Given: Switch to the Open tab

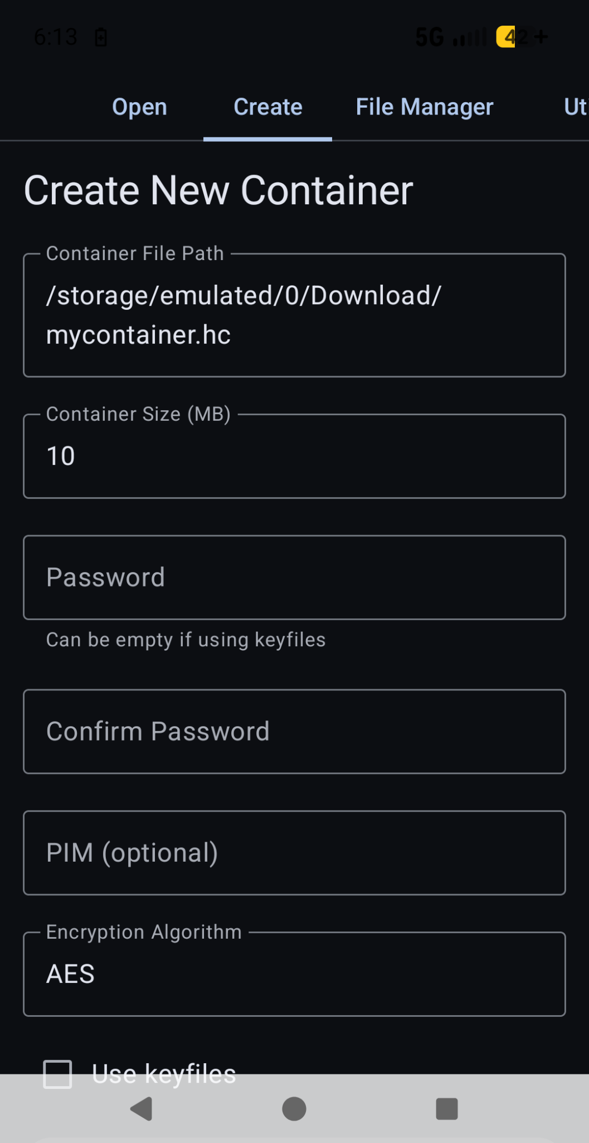Looking at the screenshot, I should pyautogui.click(x=139, y=107).
